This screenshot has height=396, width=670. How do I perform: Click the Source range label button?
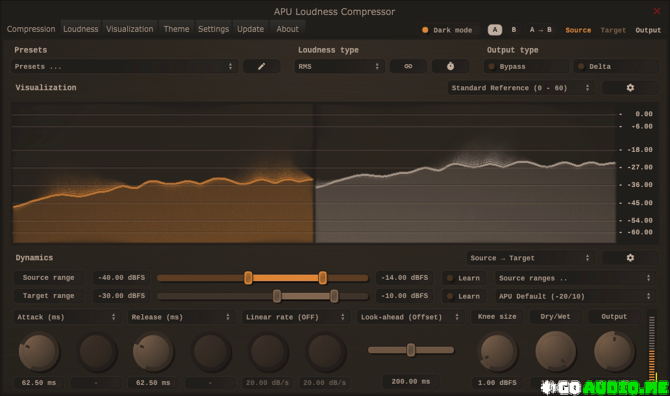point(48,278)
